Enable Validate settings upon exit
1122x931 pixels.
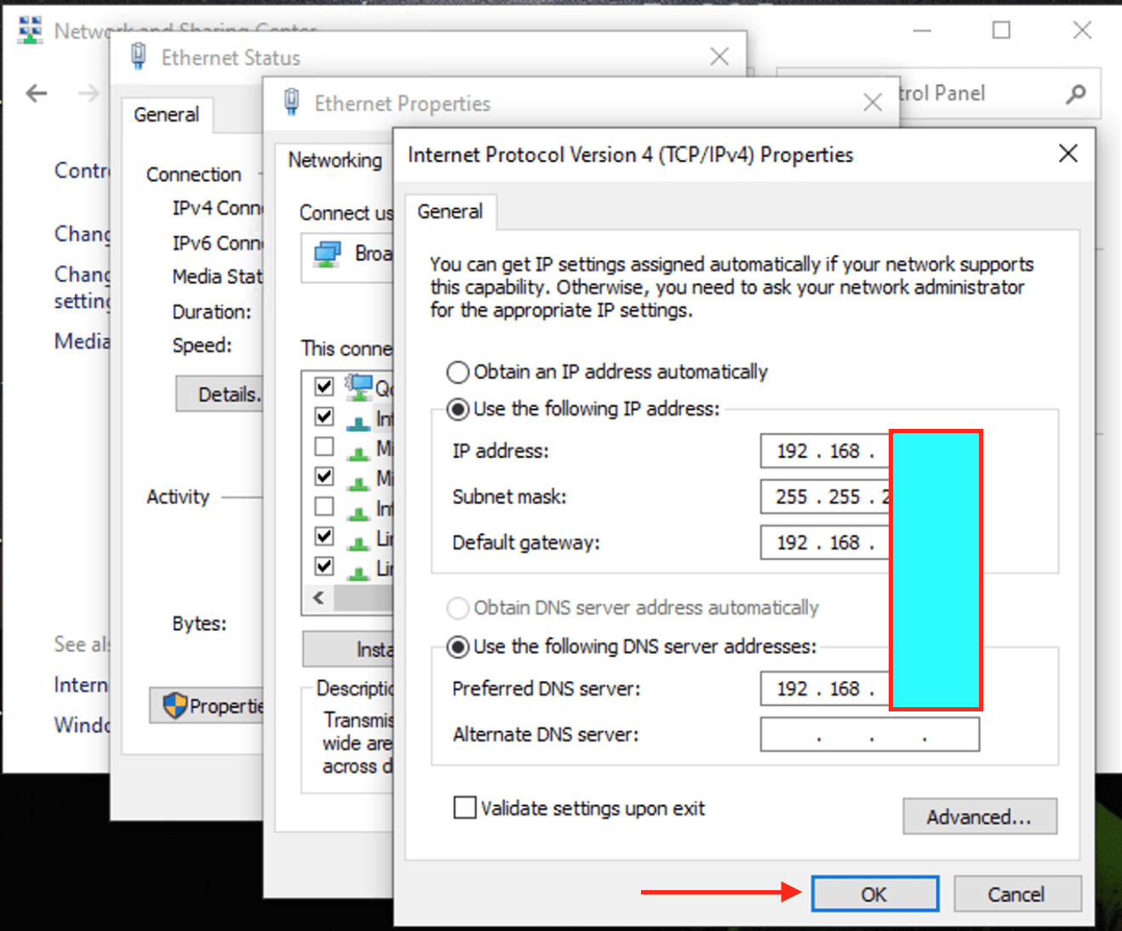(465, 808)
